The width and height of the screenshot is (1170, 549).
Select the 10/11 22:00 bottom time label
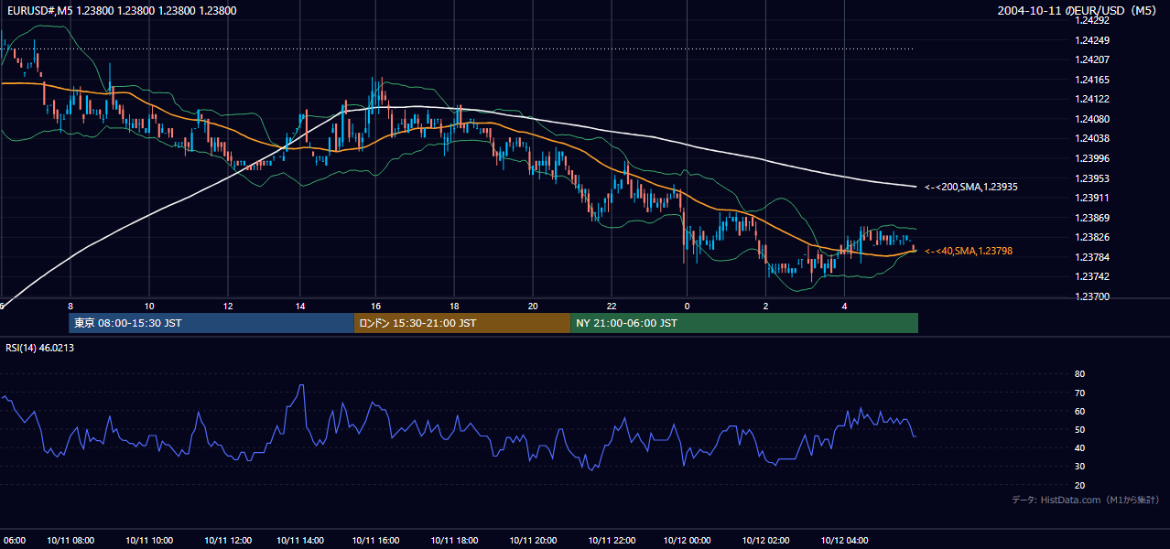(612, 541)
